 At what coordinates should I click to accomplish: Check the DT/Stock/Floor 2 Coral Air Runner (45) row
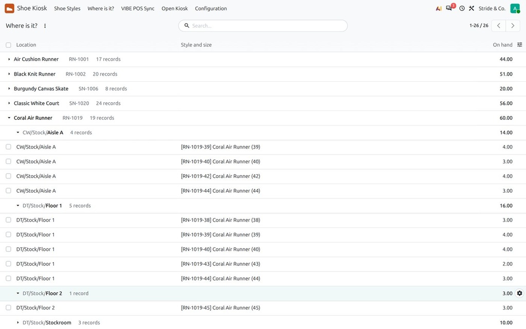click(8, 307)
